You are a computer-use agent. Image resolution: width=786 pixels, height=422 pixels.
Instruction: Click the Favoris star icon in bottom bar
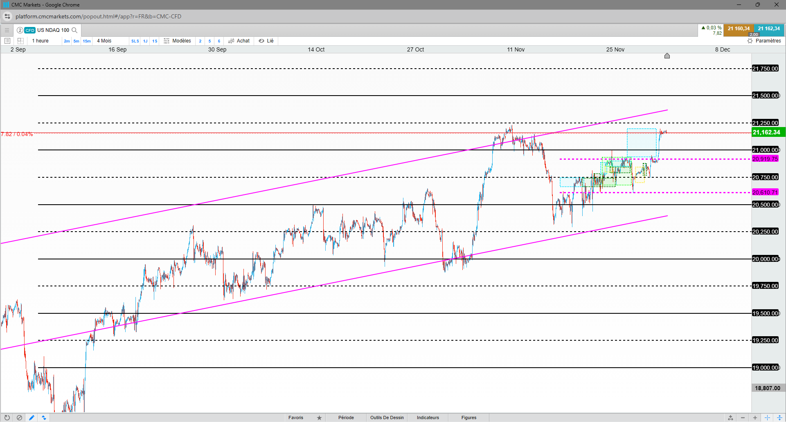click(319, 418)
